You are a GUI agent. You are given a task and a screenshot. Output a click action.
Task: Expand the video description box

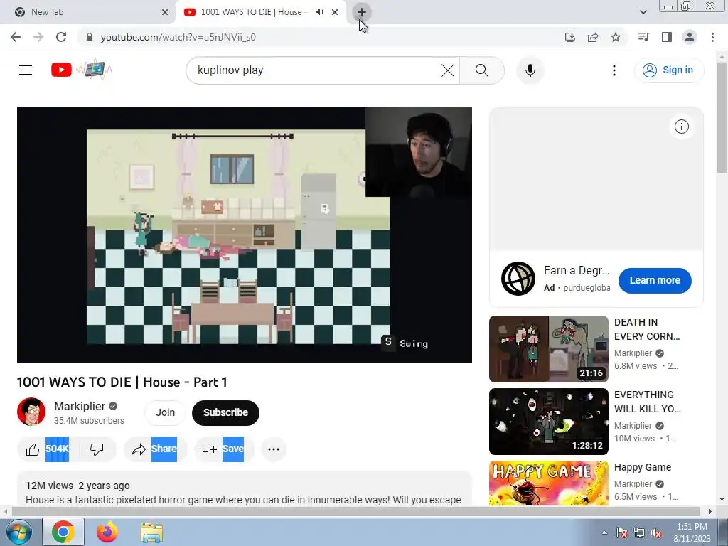pos(245,488)
